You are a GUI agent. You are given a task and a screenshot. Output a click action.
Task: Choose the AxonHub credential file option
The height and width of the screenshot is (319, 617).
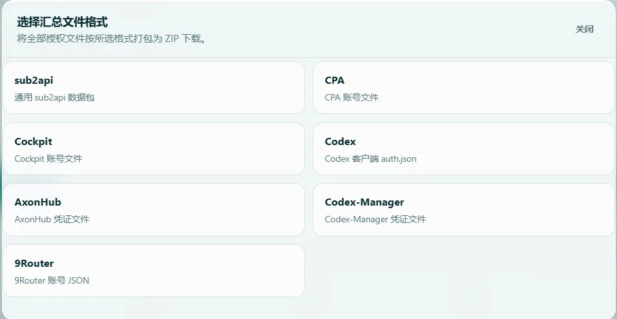[x=154, y=210]
